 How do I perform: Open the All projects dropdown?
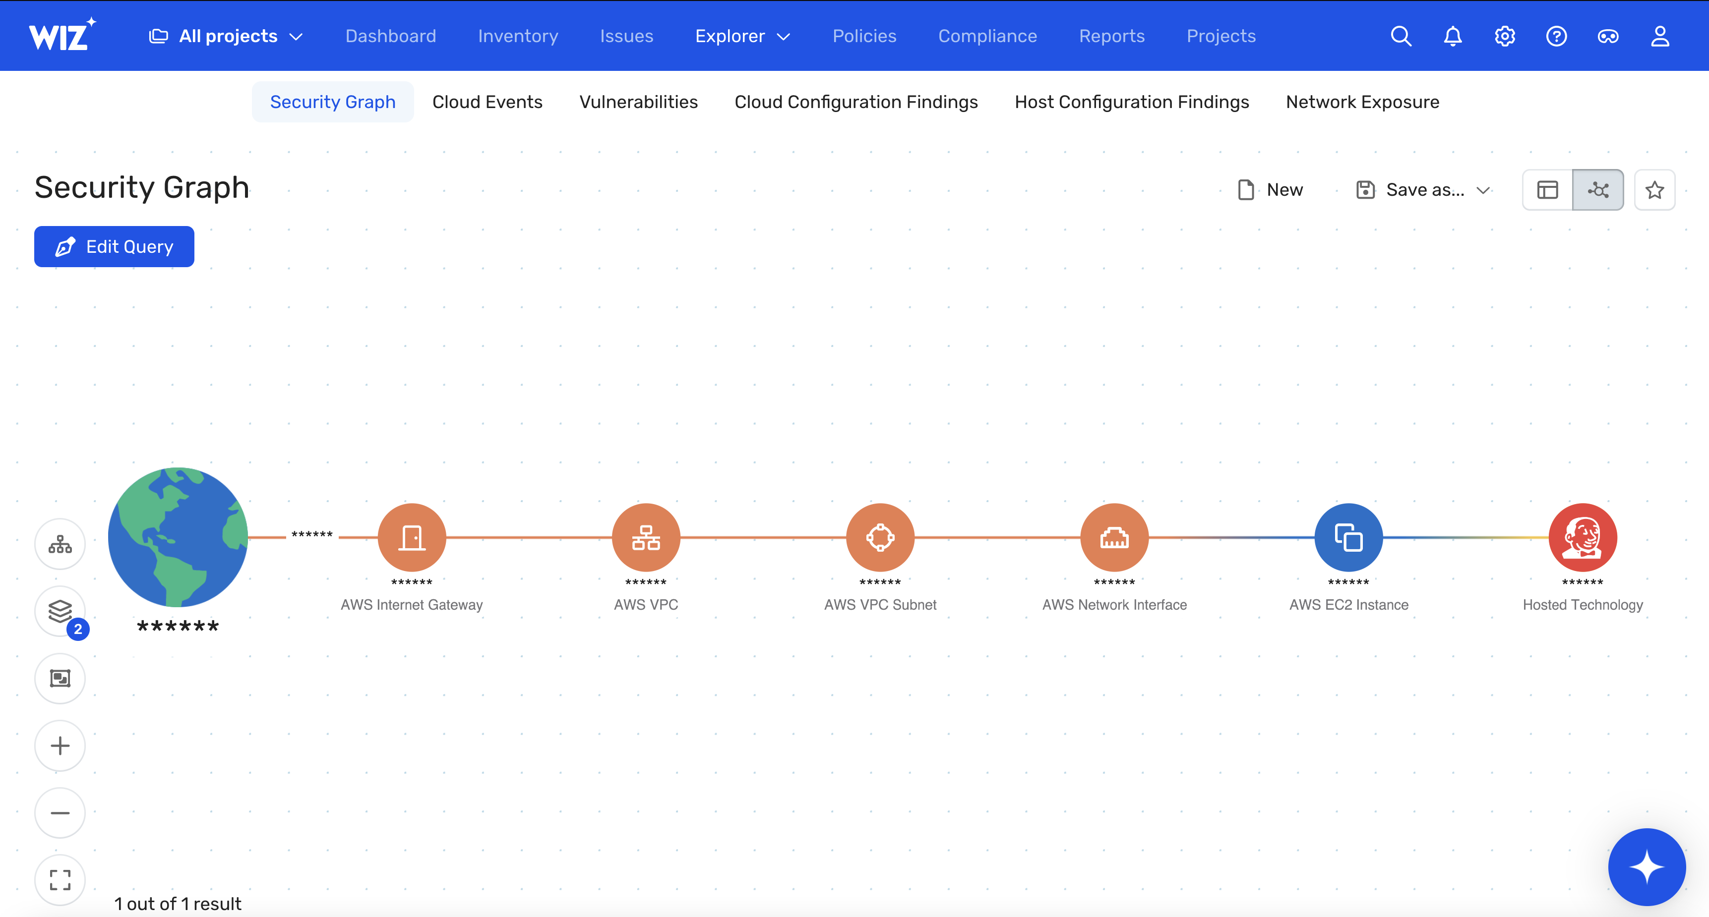[226, 36]
